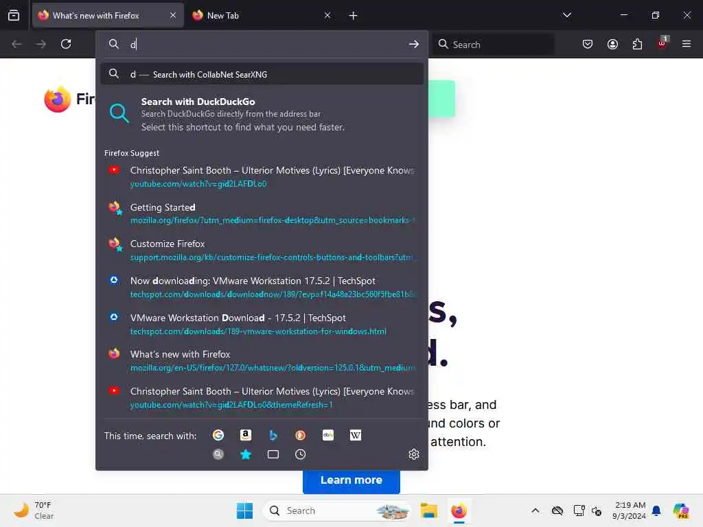This screenshot has height=527, width=703.
Task: Open the Extensions puzzle icon
Action: coord(637,44)
